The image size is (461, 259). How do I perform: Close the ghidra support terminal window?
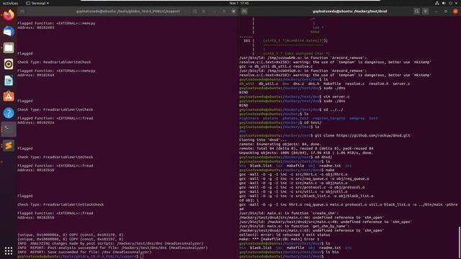(233, 12)
